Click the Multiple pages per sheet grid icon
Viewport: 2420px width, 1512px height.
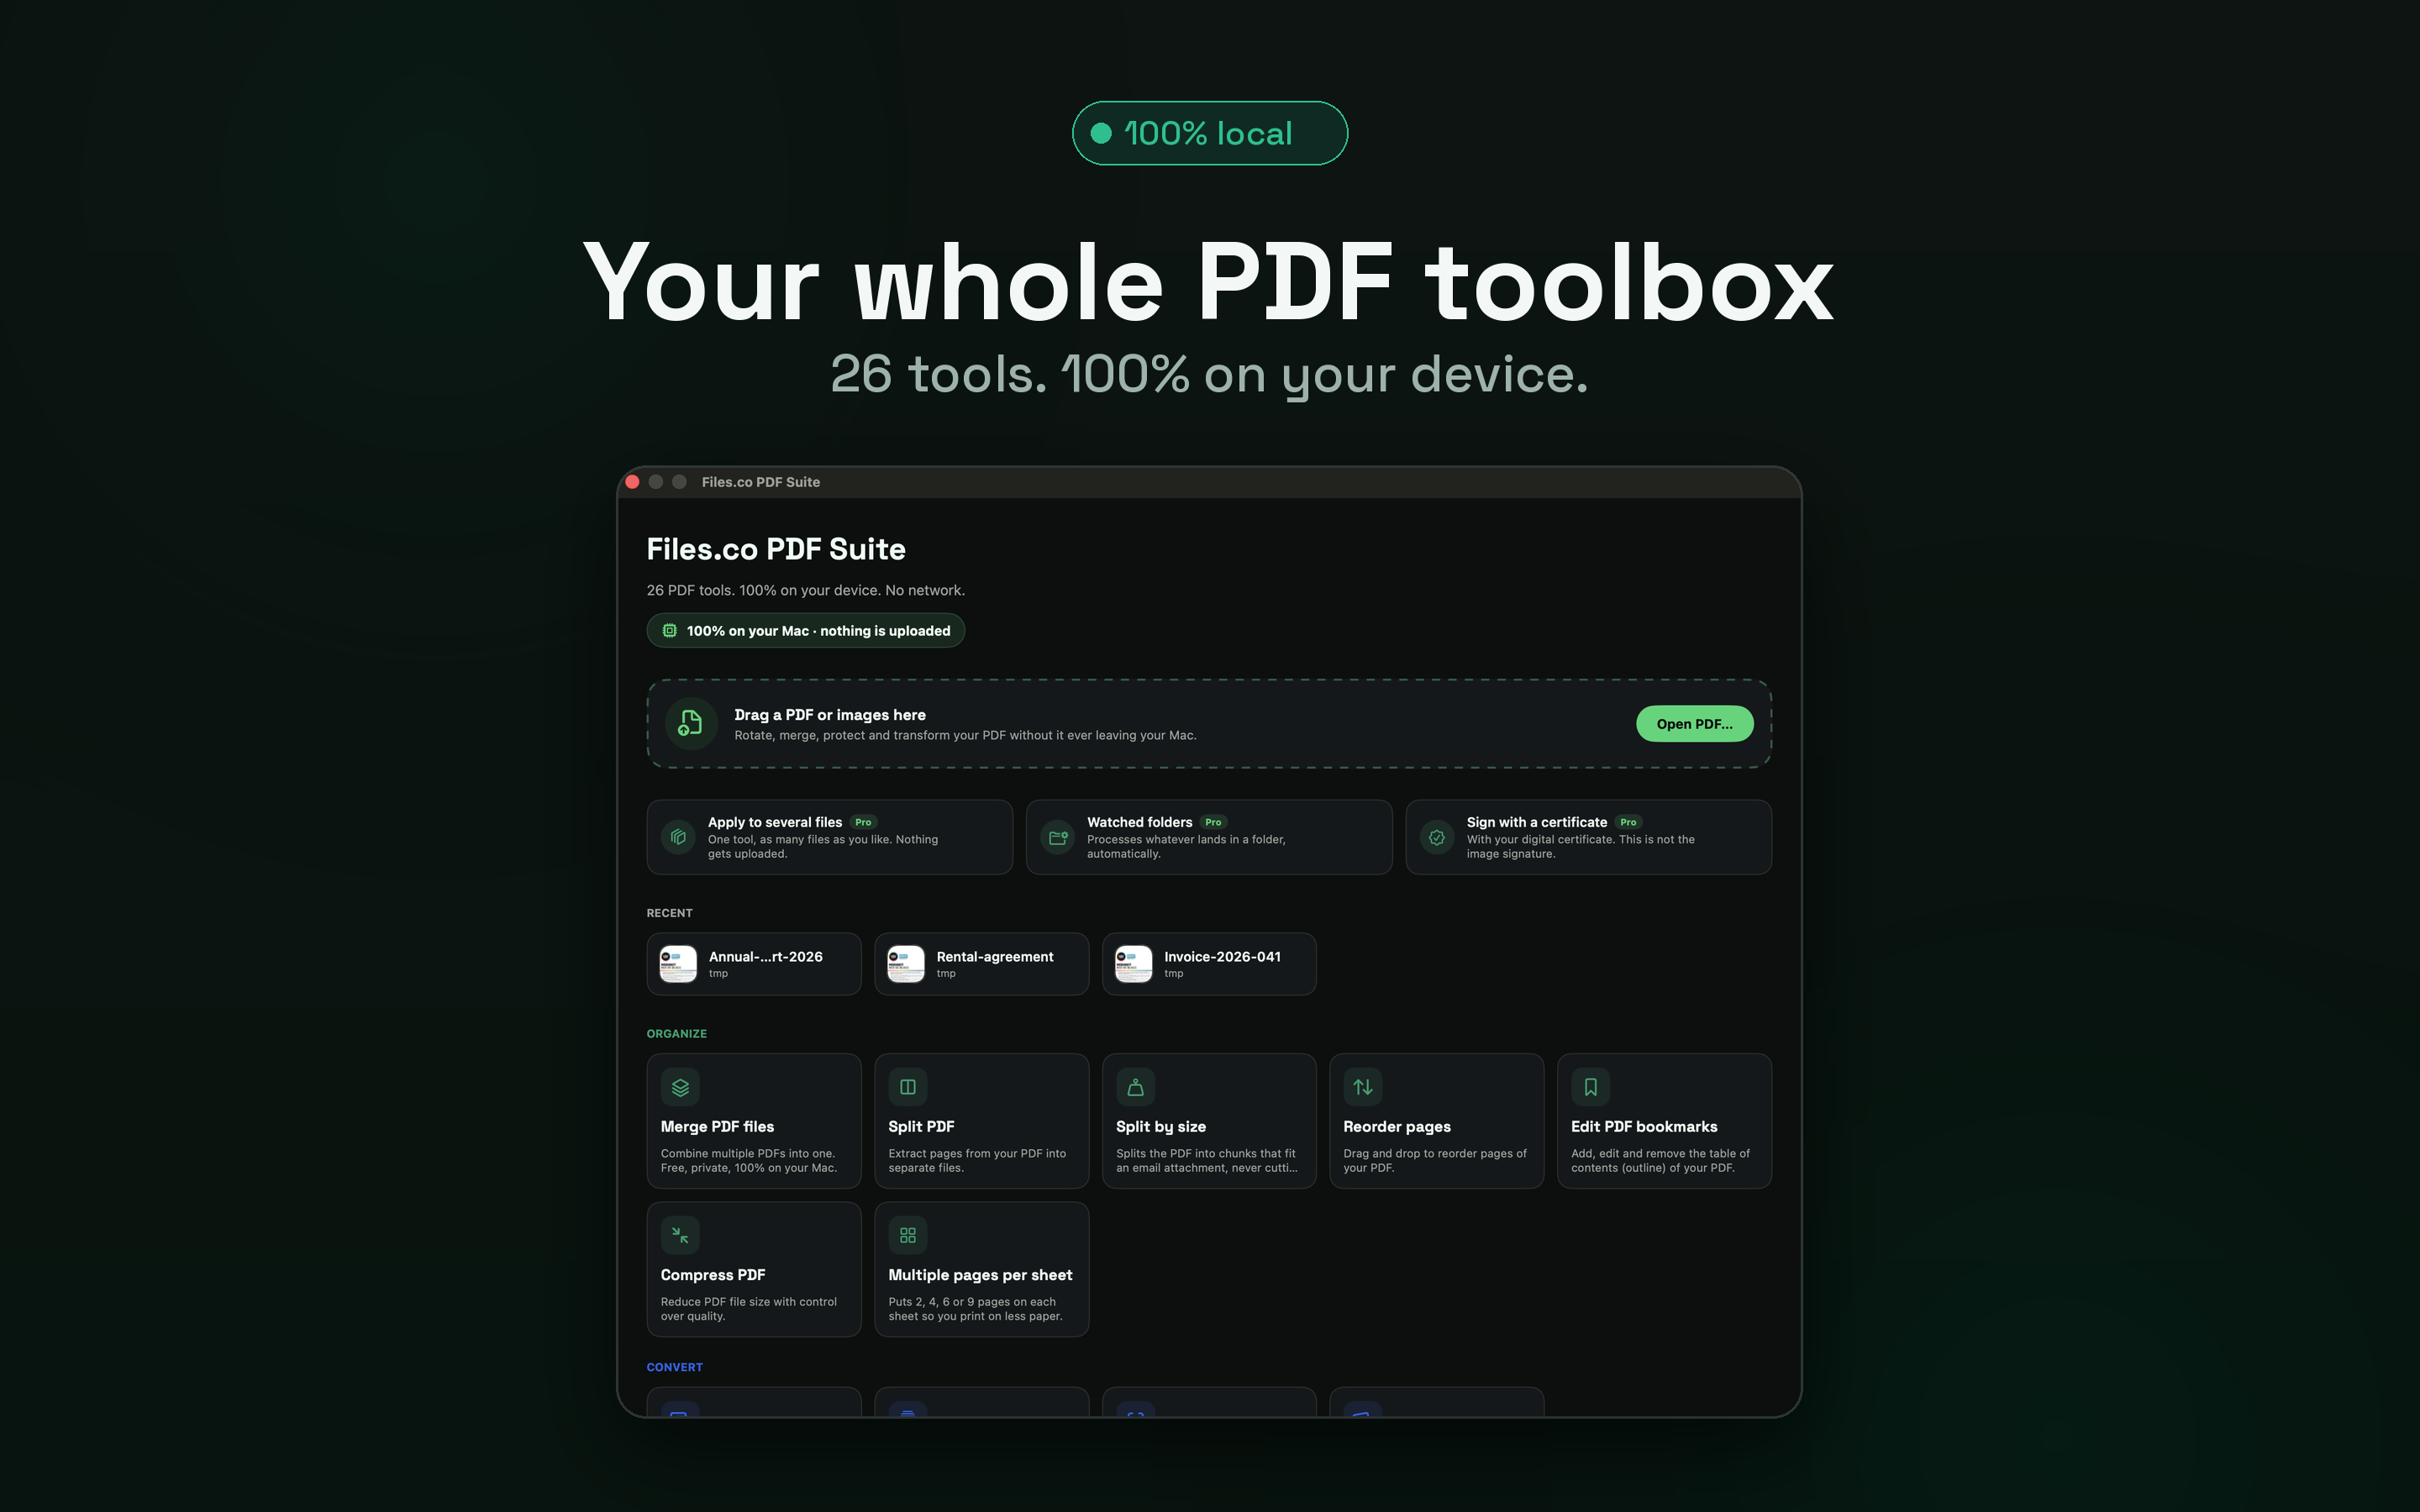(908, 1235)
